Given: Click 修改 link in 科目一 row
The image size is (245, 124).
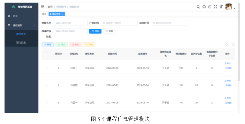Looking at the screenshot, I should click(228, 98).
